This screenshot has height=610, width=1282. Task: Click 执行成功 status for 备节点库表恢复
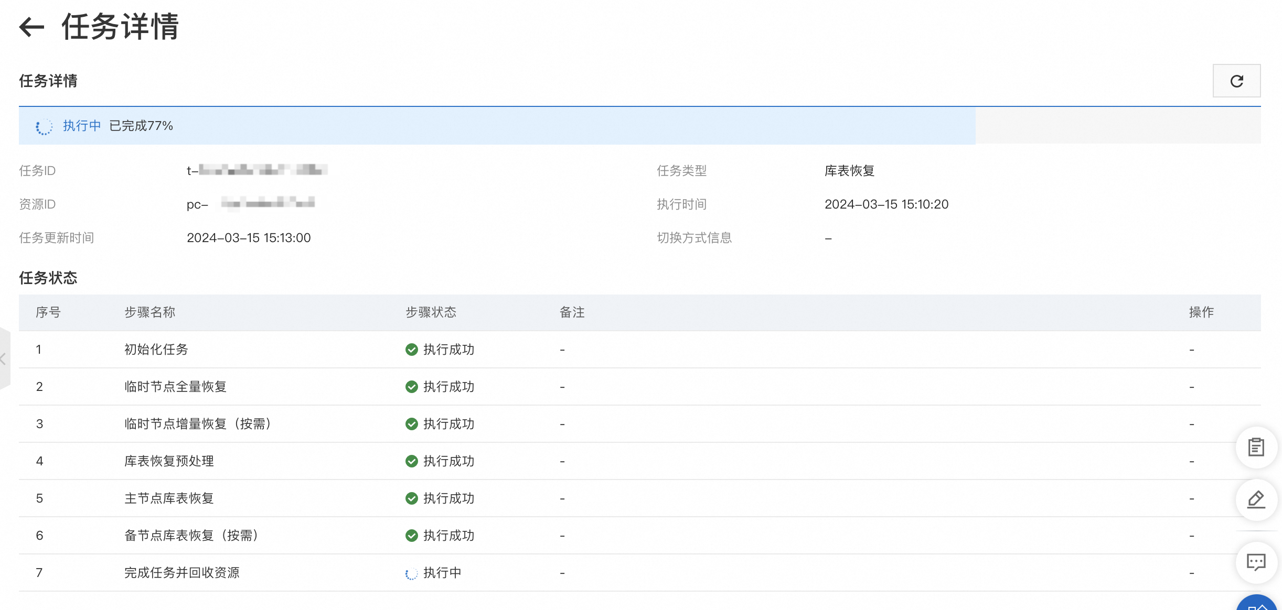click(448, 536)
